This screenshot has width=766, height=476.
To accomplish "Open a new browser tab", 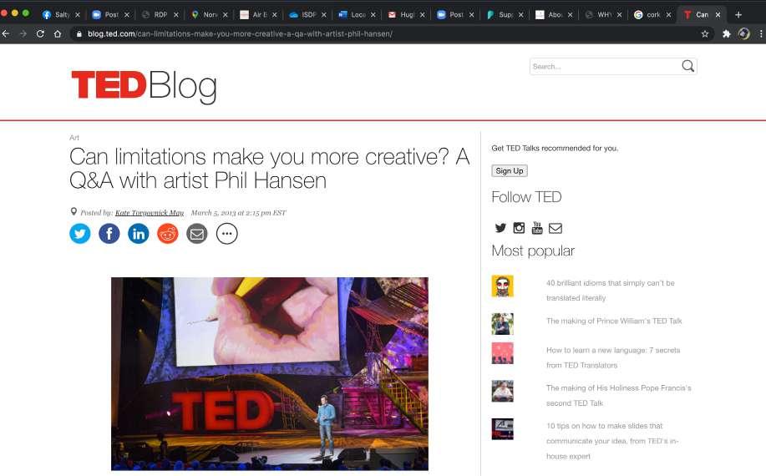I will [738, 15].
